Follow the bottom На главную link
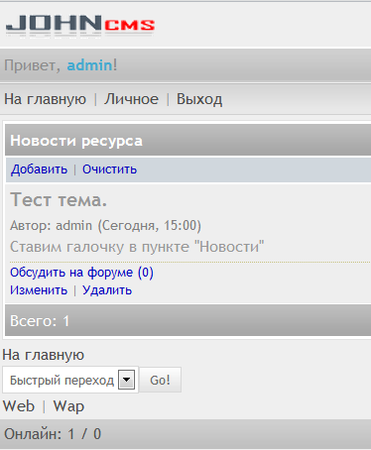 [44, 355]
